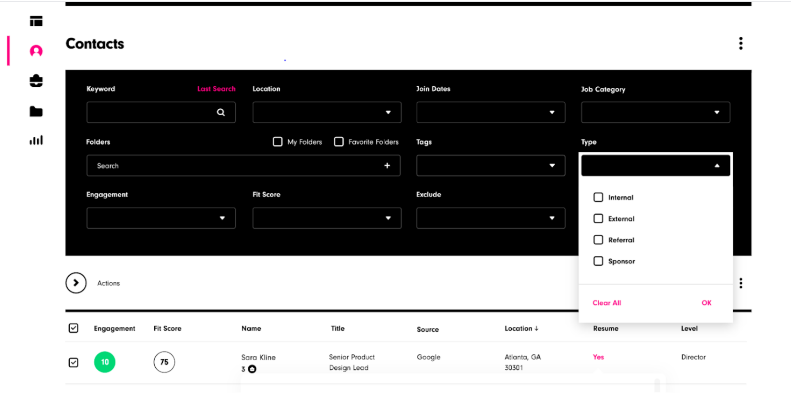
Task: Open the three-dot menu beside Contacts title
Action: [x=740, y=43]
